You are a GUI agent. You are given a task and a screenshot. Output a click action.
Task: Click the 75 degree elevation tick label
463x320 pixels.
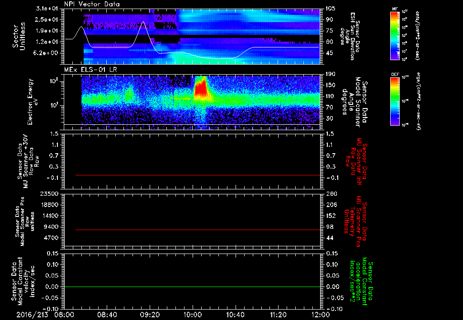329,31
